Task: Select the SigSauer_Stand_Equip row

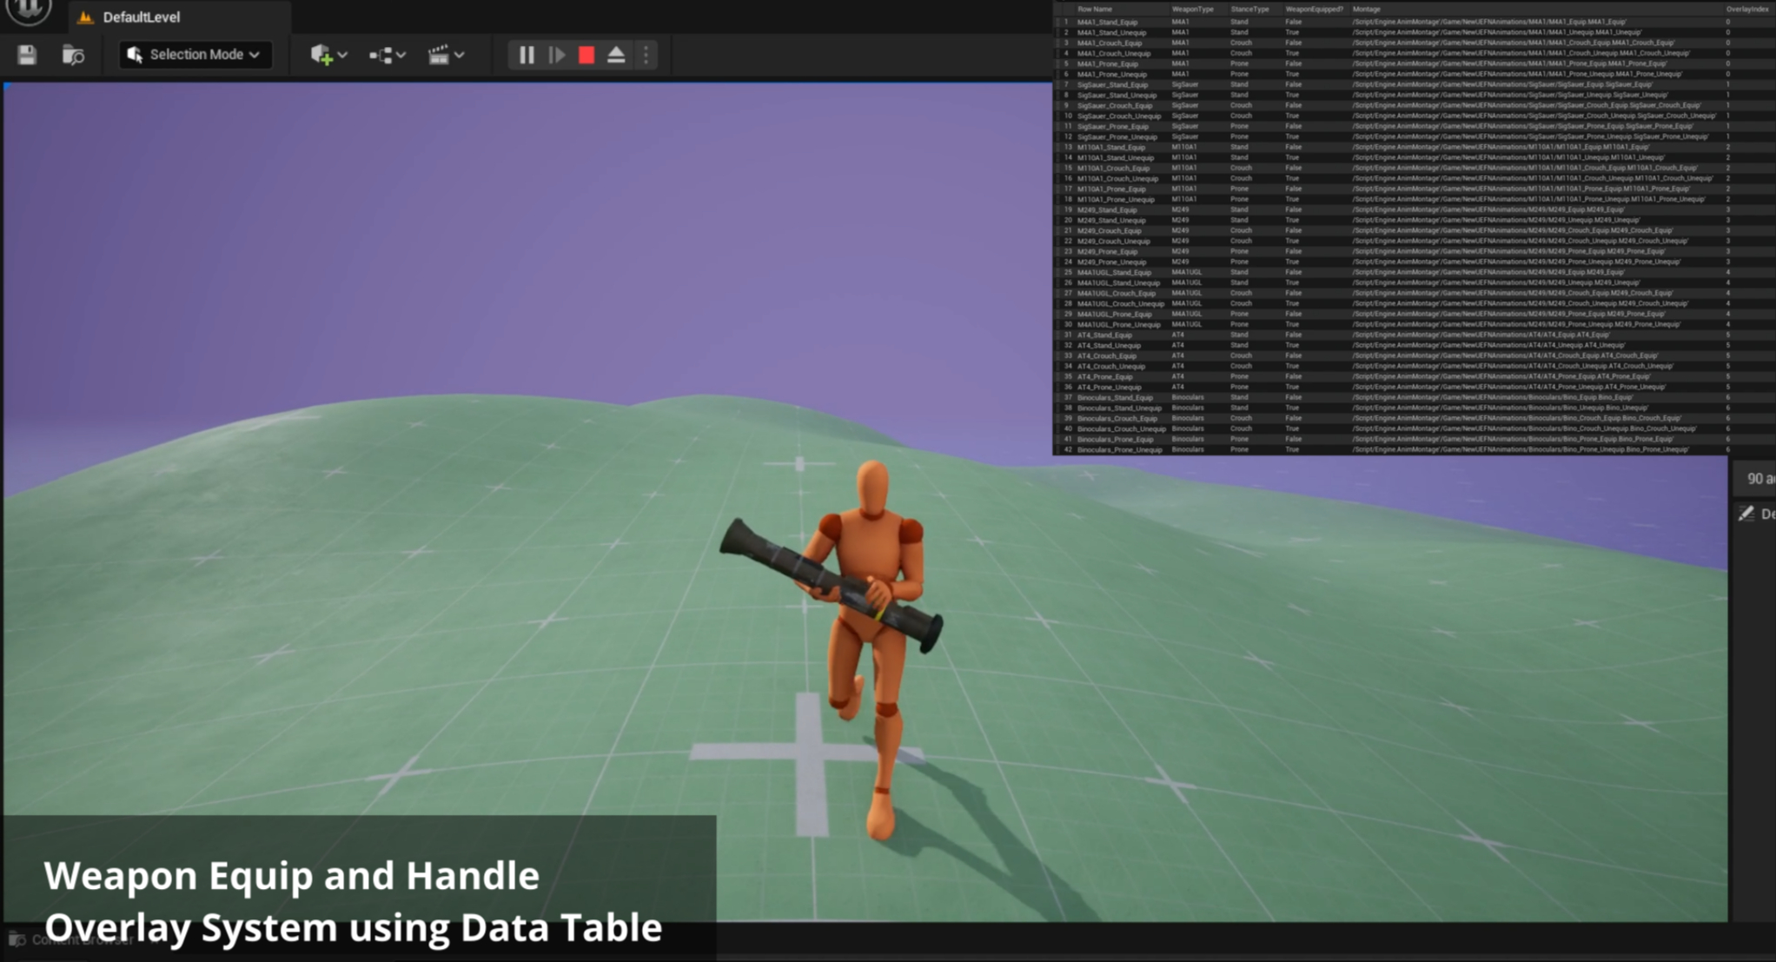Action: [1415, 84]
